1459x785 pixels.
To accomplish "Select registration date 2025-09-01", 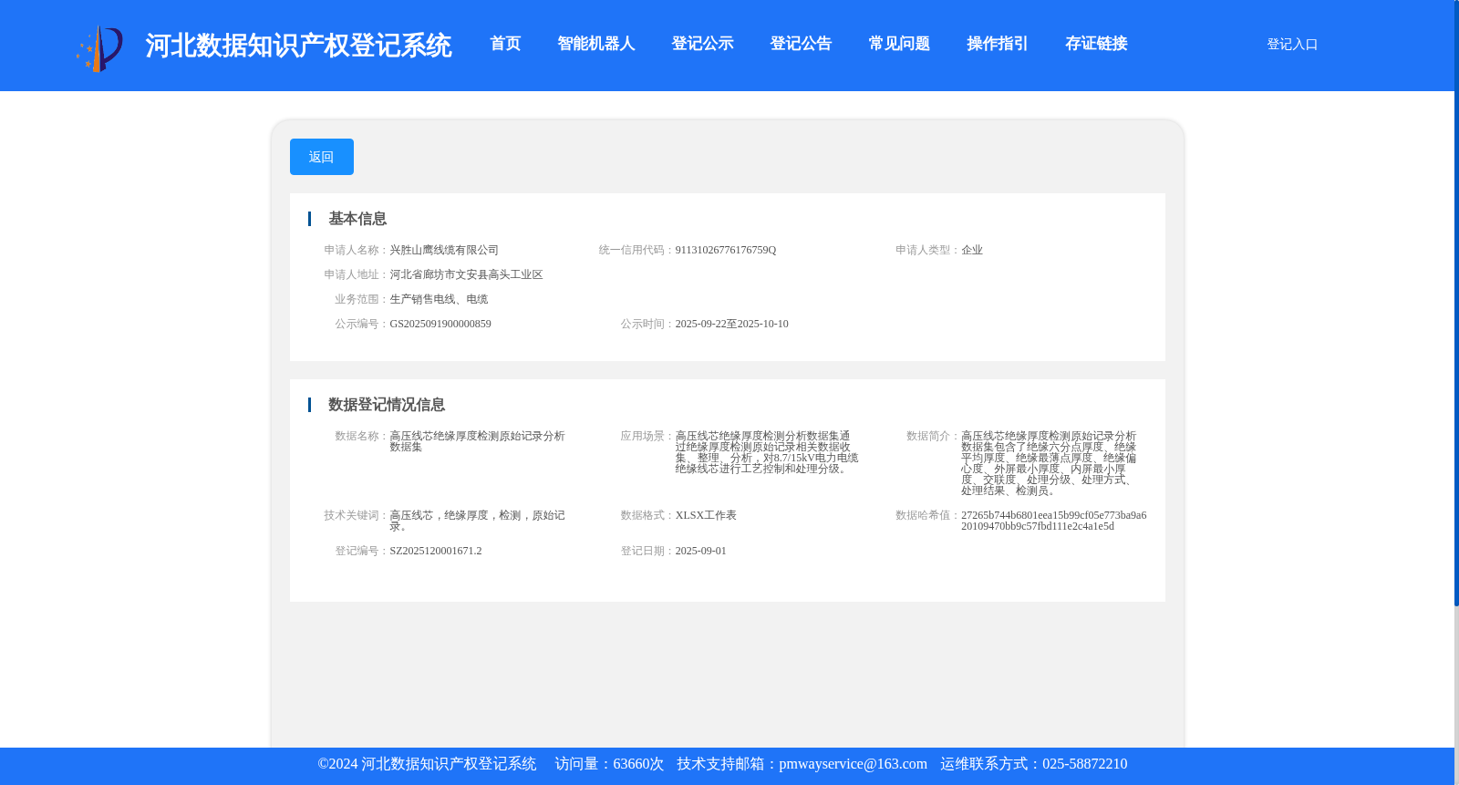I will click(x=700, y=551).
